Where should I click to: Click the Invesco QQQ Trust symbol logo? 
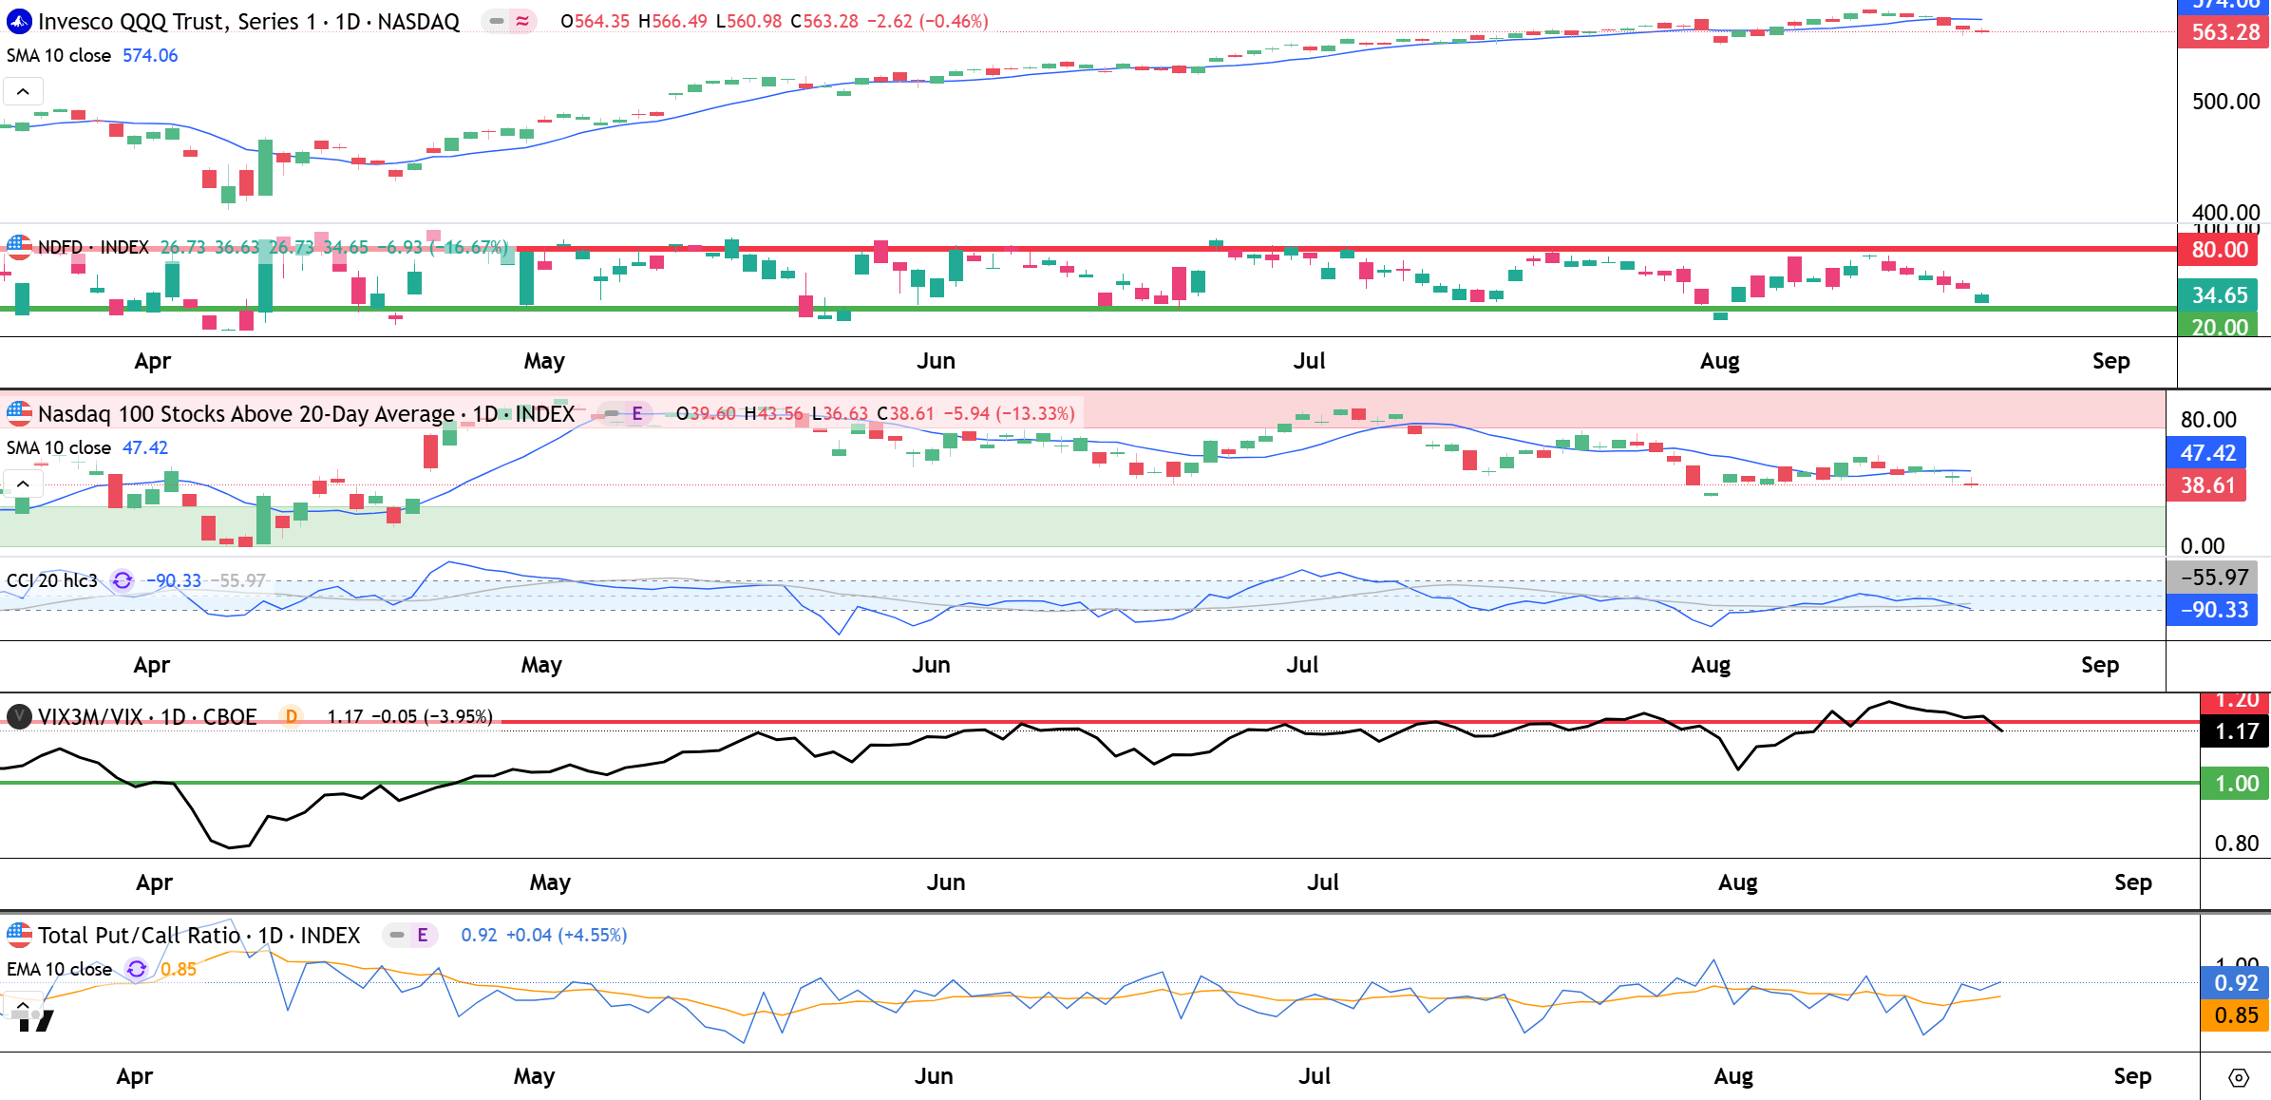click(x=19, y=21)
